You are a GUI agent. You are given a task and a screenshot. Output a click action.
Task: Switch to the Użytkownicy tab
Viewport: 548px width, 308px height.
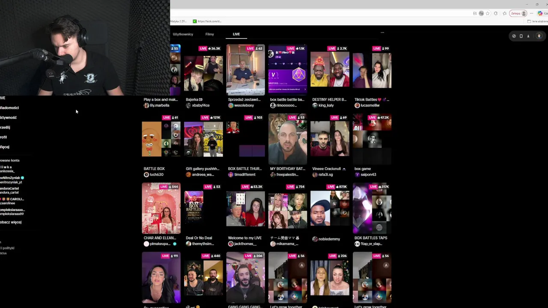(x=183, y=34)
